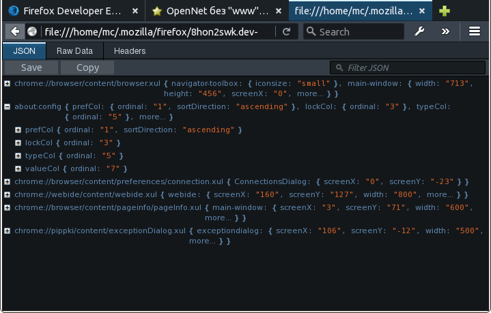The image size is (491, 313).
Task: Click the Save button
Action: pyautogui.click(x=31, y=68)
